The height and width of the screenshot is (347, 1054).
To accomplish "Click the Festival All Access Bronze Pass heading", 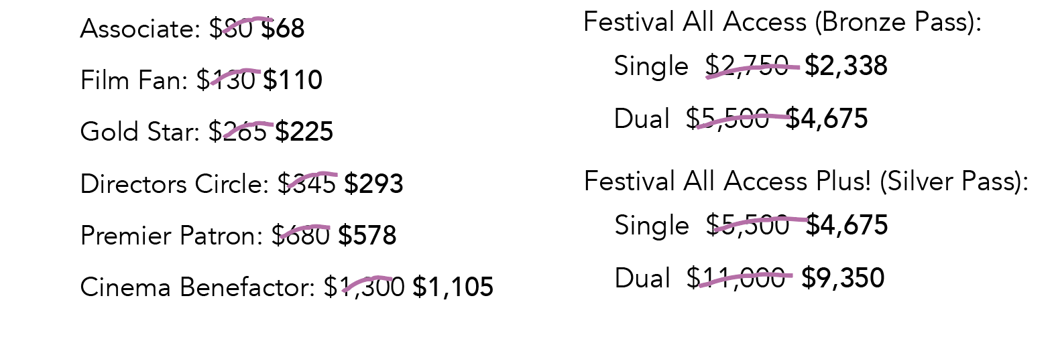I will (x=782, y=22).
